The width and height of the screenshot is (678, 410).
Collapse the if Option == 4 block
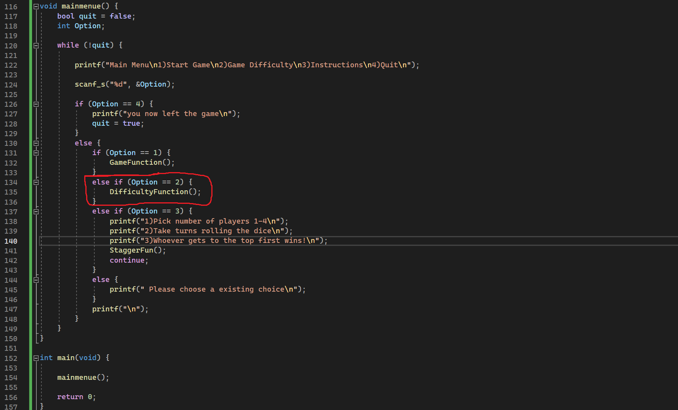(36, 104)
